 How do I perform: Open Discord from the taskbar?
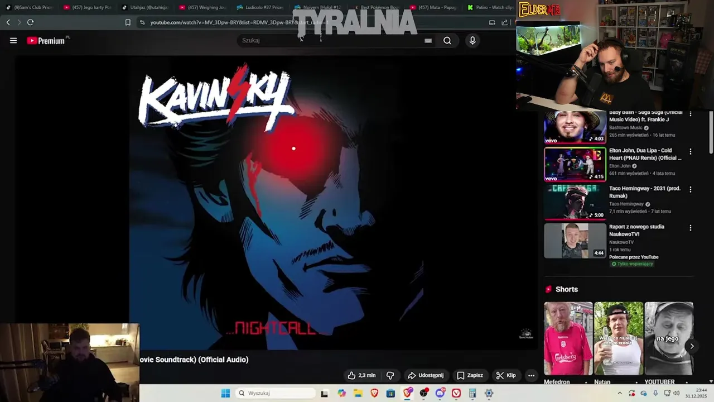[440, 393]
